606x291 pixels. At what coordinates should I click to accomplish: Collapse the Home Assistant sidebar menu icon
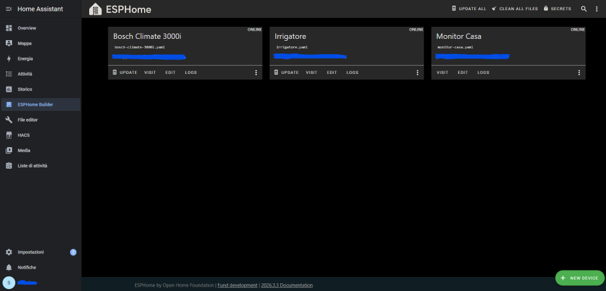9,9
